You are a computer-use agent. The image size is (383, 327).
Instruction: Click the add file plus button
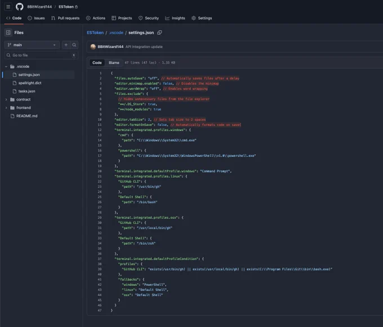tap(66, 45)
